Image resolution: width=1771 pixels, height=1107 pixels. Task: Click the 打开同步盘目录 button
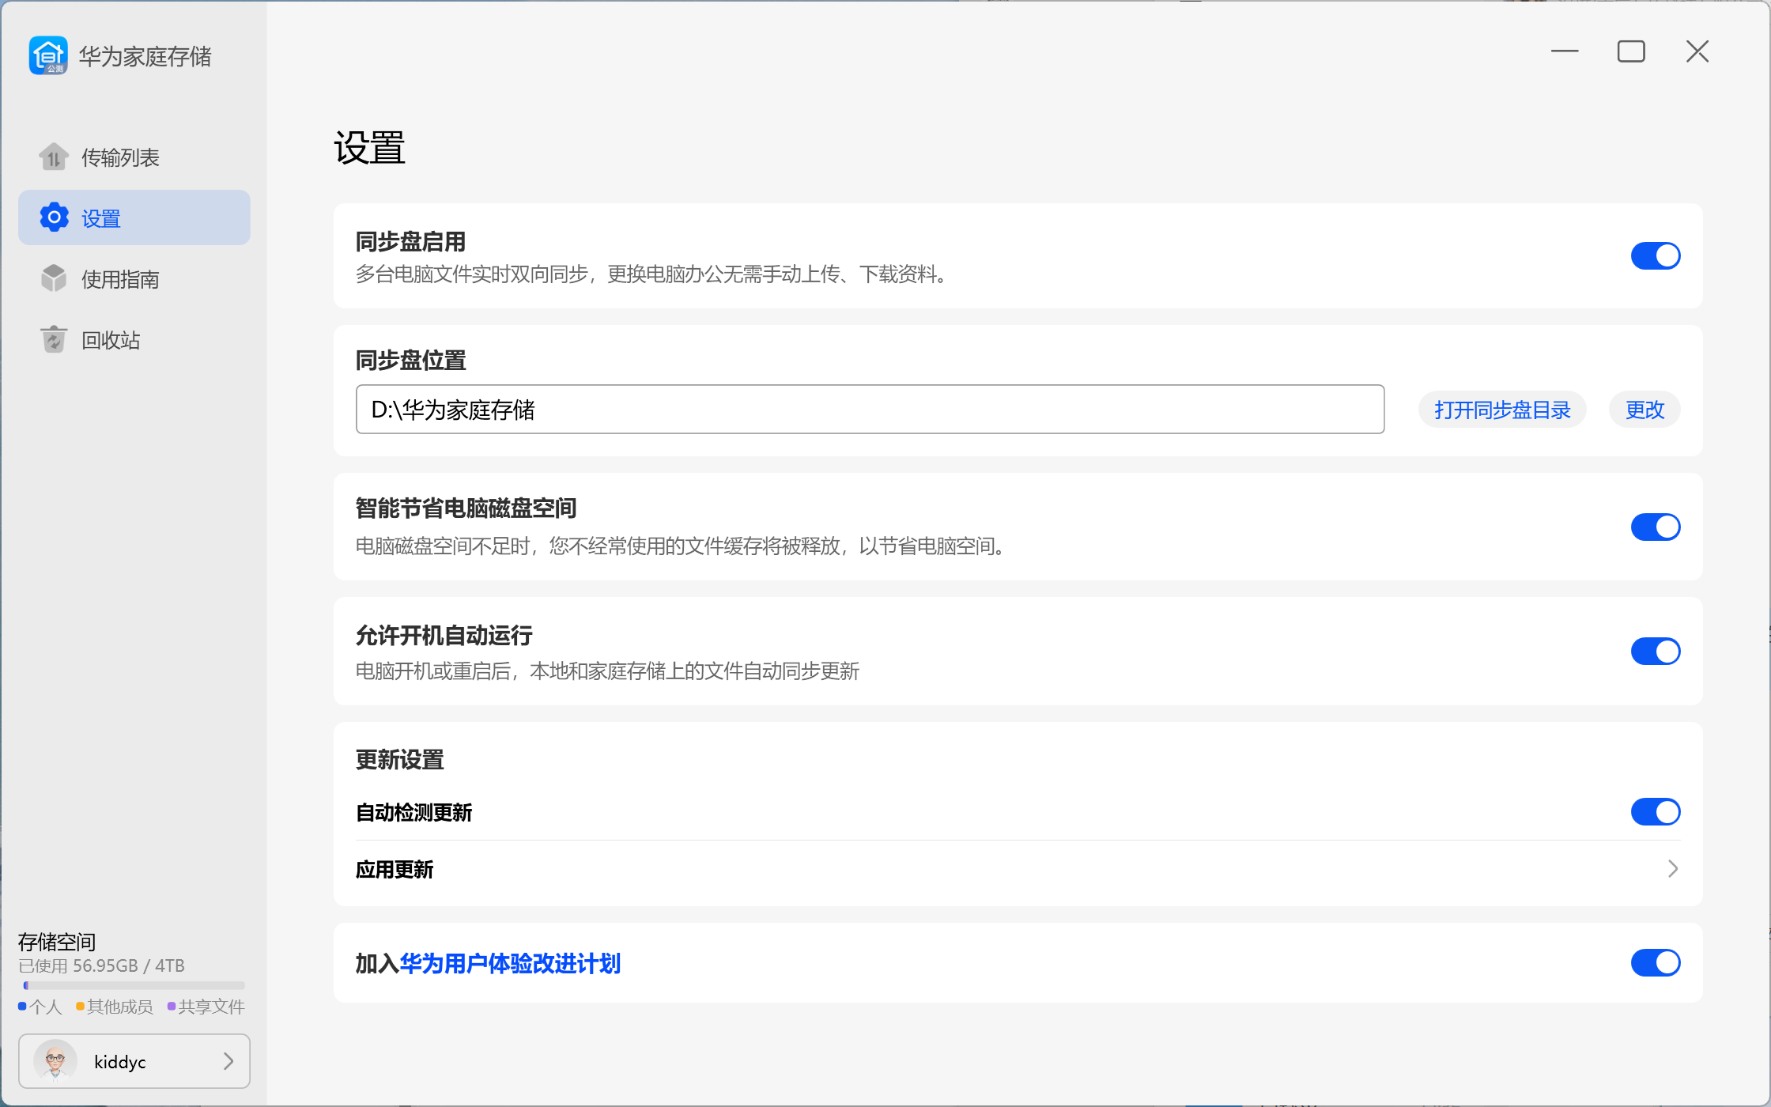point(1502,410)
